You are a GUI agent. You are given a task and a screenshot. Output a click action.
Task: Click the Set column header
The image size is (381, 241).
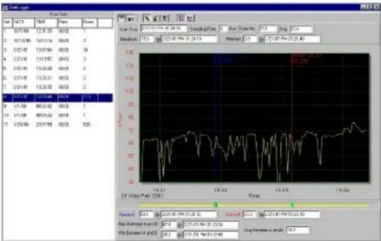(7, 23)
